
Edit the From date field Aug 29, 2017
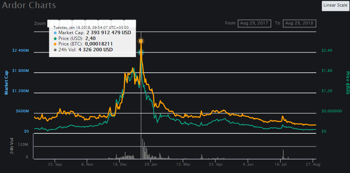point(255,23)
